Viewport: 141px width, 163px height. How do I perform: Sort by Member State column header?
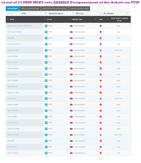click(x=77, y=19)
